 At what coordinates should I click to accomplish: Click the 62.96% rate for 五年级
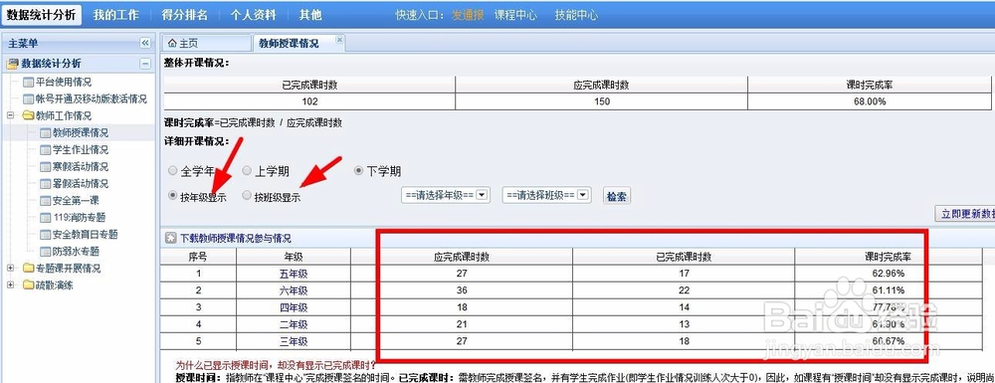coord(889,274)
